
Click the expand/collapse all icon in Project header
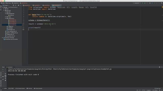point(16,5)
